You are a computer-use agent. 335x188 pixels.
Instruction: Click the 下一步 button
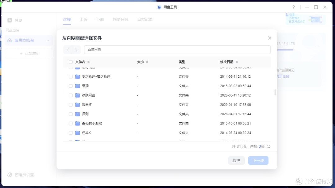pyautogui.click(x=258, y=160)
